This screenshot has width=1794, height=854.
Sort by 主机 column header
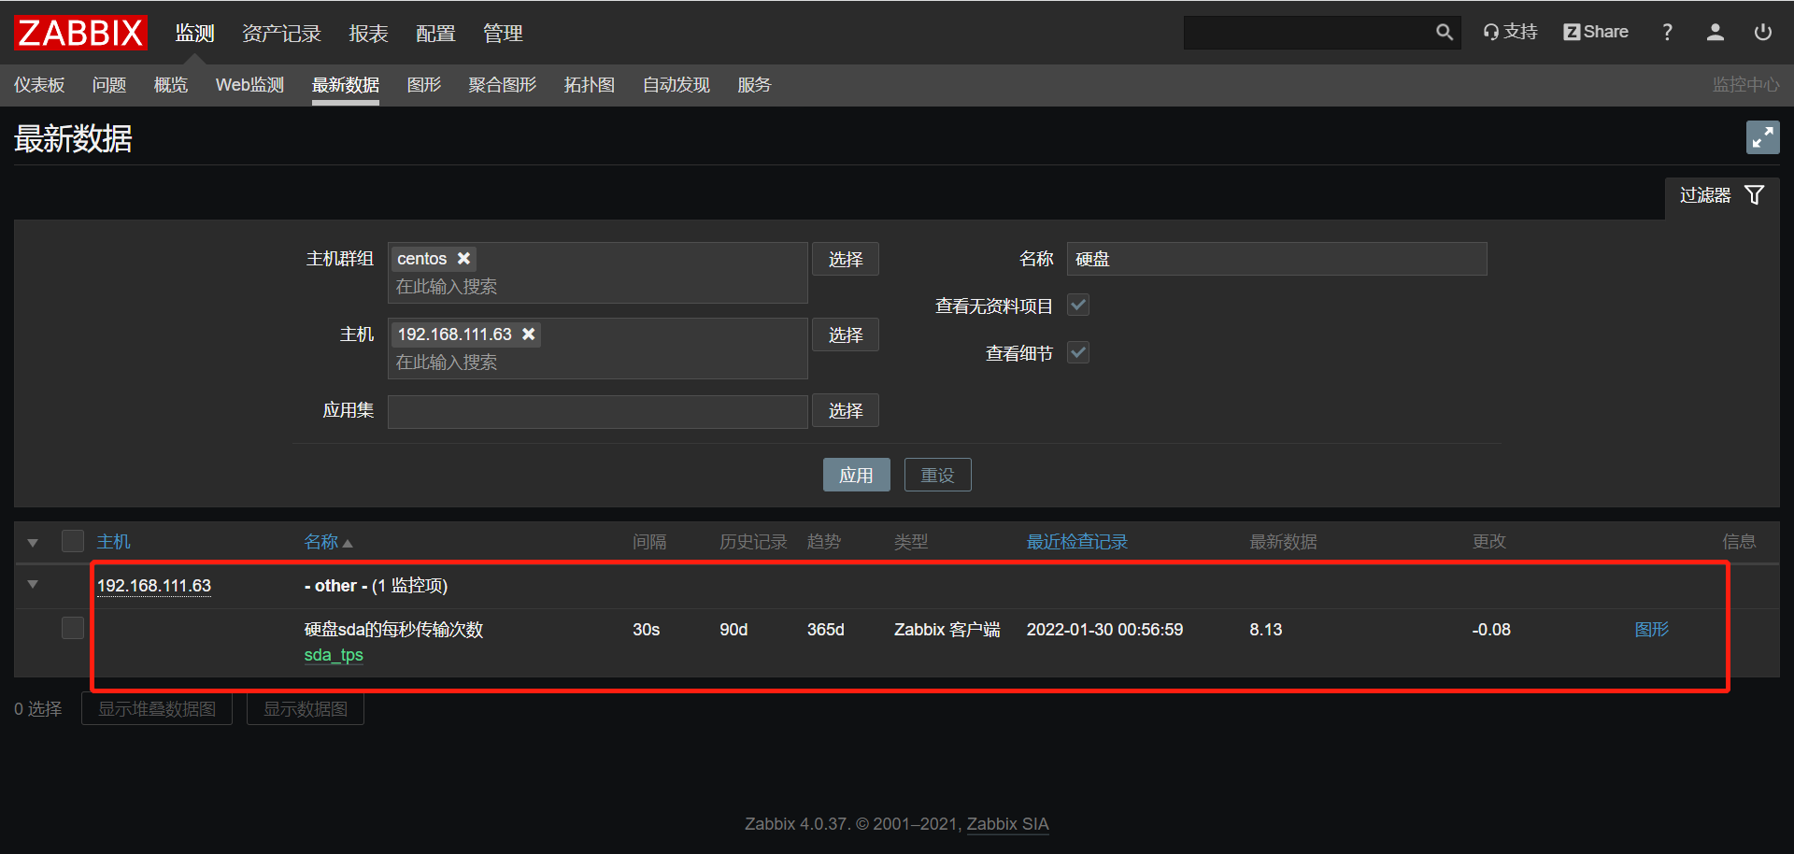coord(114,542)
